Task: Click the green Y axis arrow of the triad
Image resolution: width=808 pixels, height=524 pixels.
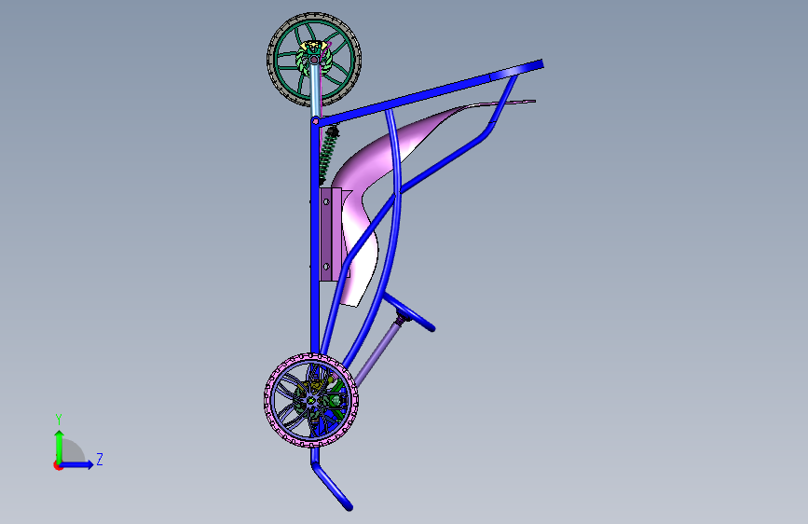Action: click(x=60, y=446)
